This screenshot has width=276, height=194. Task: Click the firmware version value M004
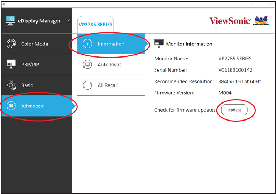point(225,93)
